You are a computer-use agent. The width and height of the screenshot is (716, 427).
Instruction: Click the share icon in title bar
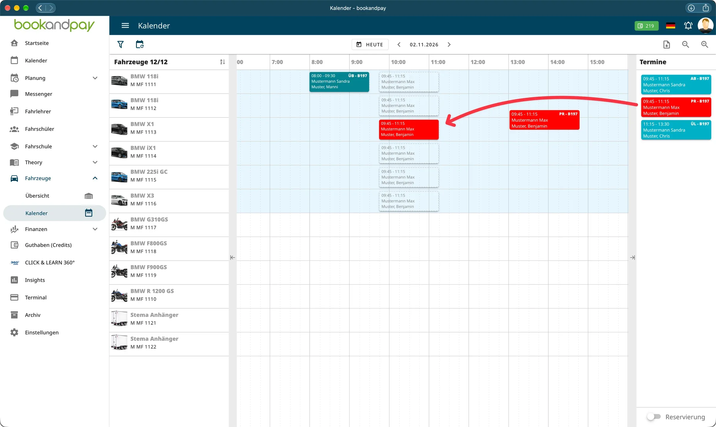[706, 8]
